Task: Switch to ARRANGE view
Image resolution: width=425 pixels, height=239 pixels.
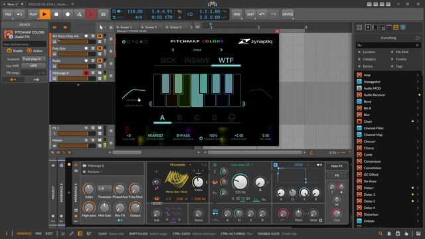Action: click(x=24, y=233)
